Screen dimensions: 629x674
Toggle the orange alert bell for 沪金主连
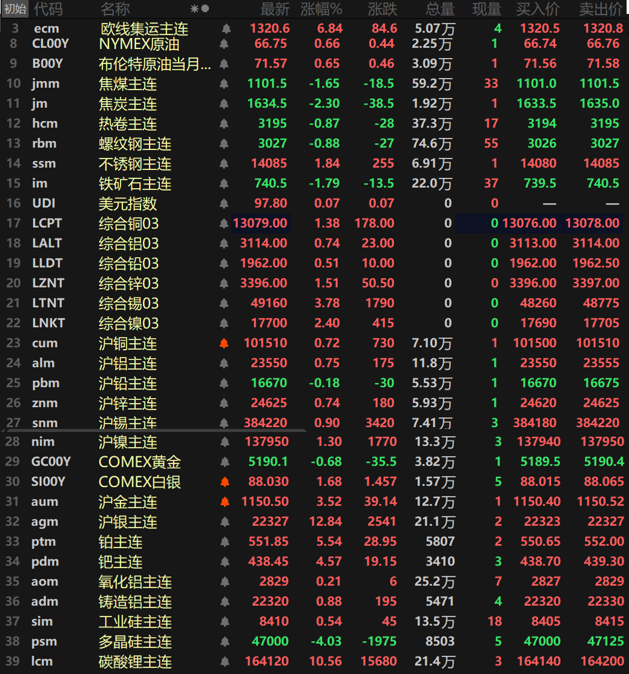point(225,502)
